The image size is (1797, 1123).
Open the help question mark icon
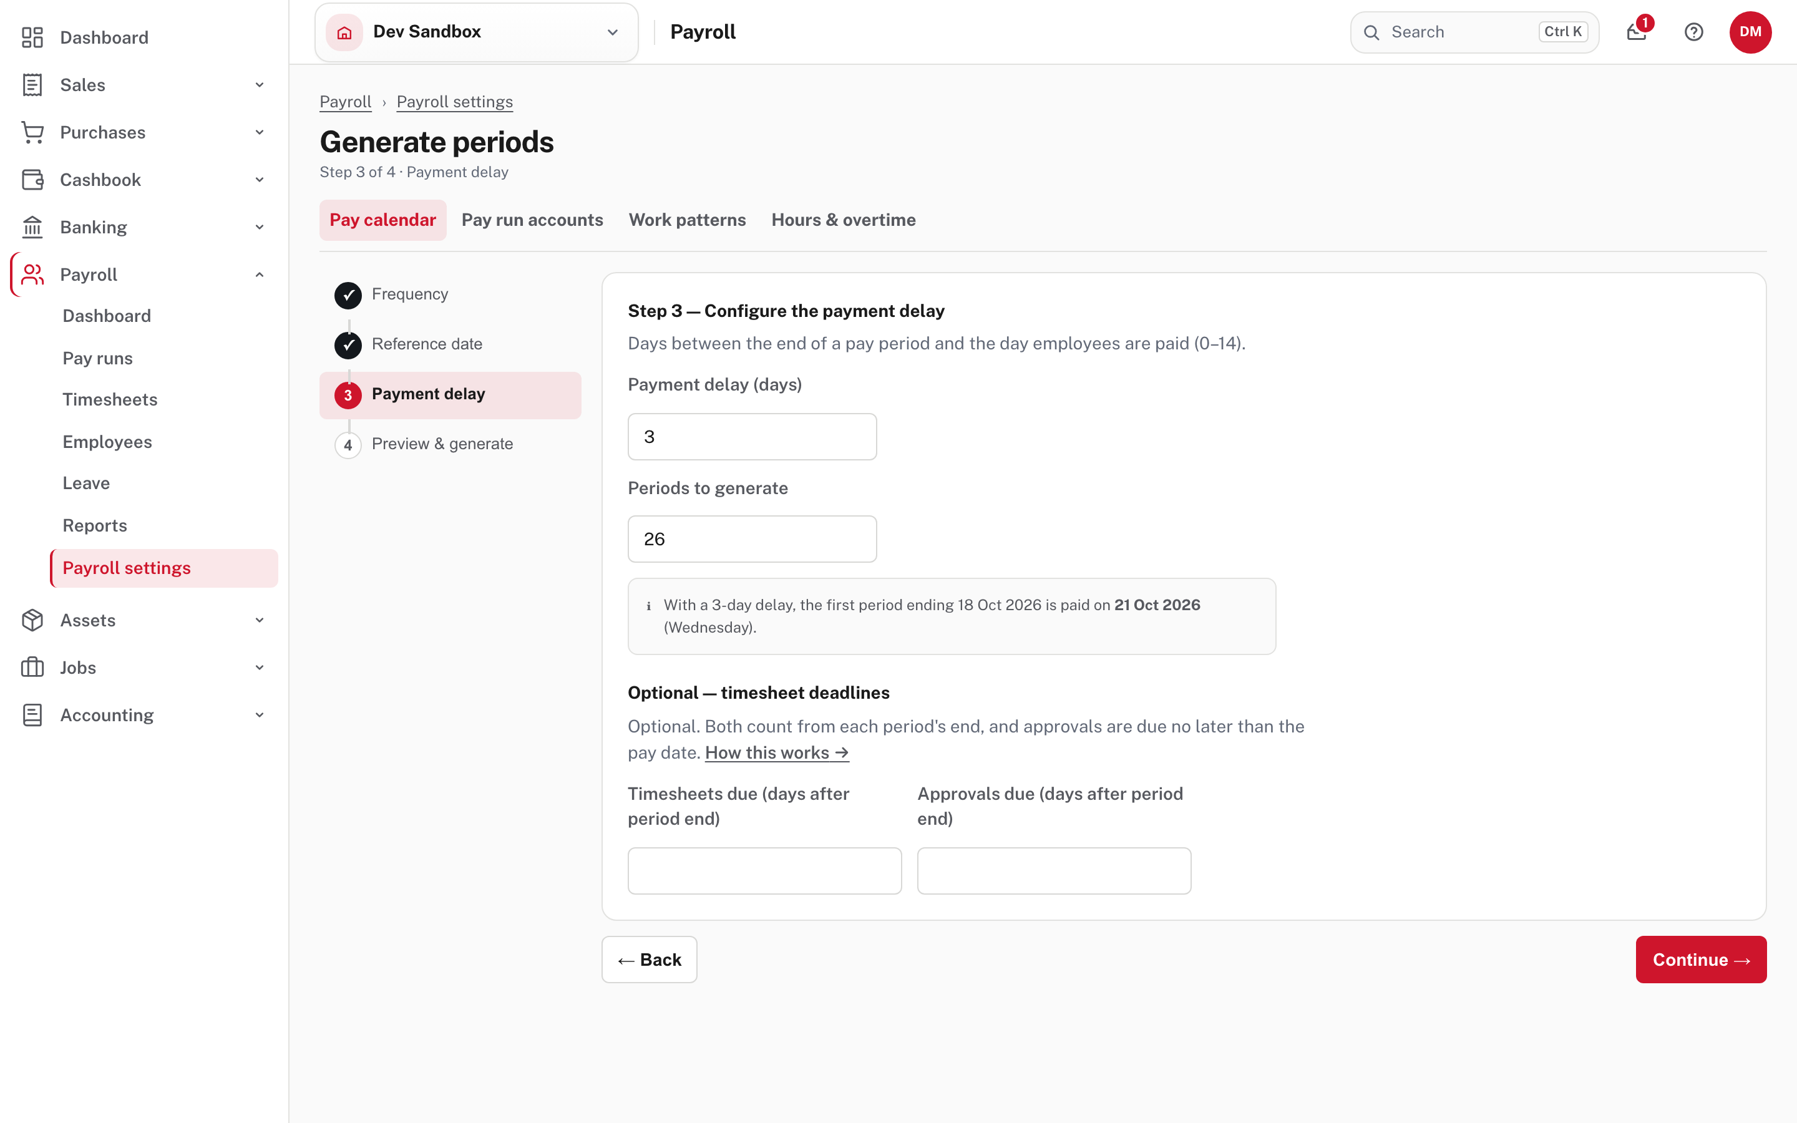pos(1694,32)
